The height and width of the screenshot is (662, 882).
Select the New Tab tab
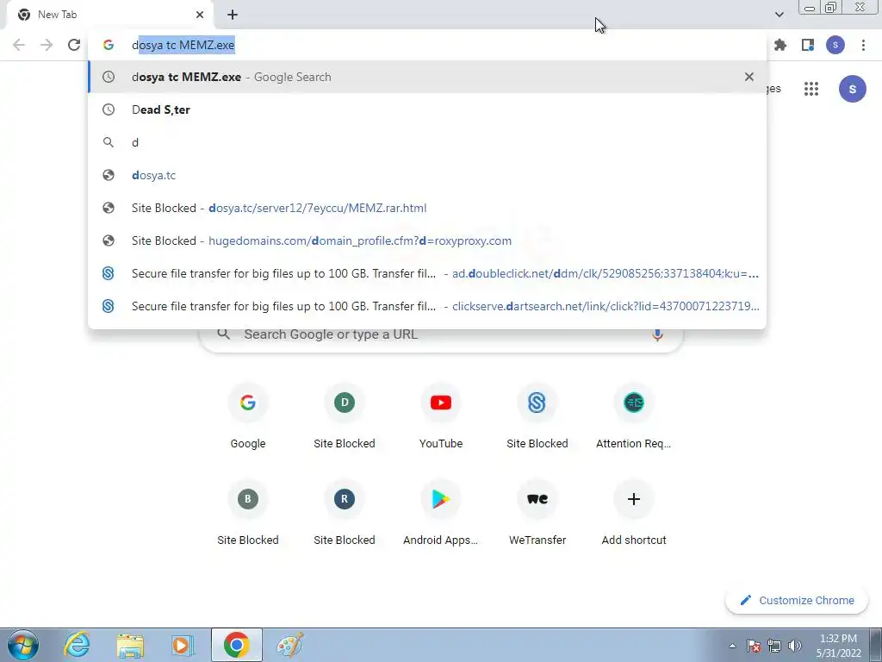(109, 15)
